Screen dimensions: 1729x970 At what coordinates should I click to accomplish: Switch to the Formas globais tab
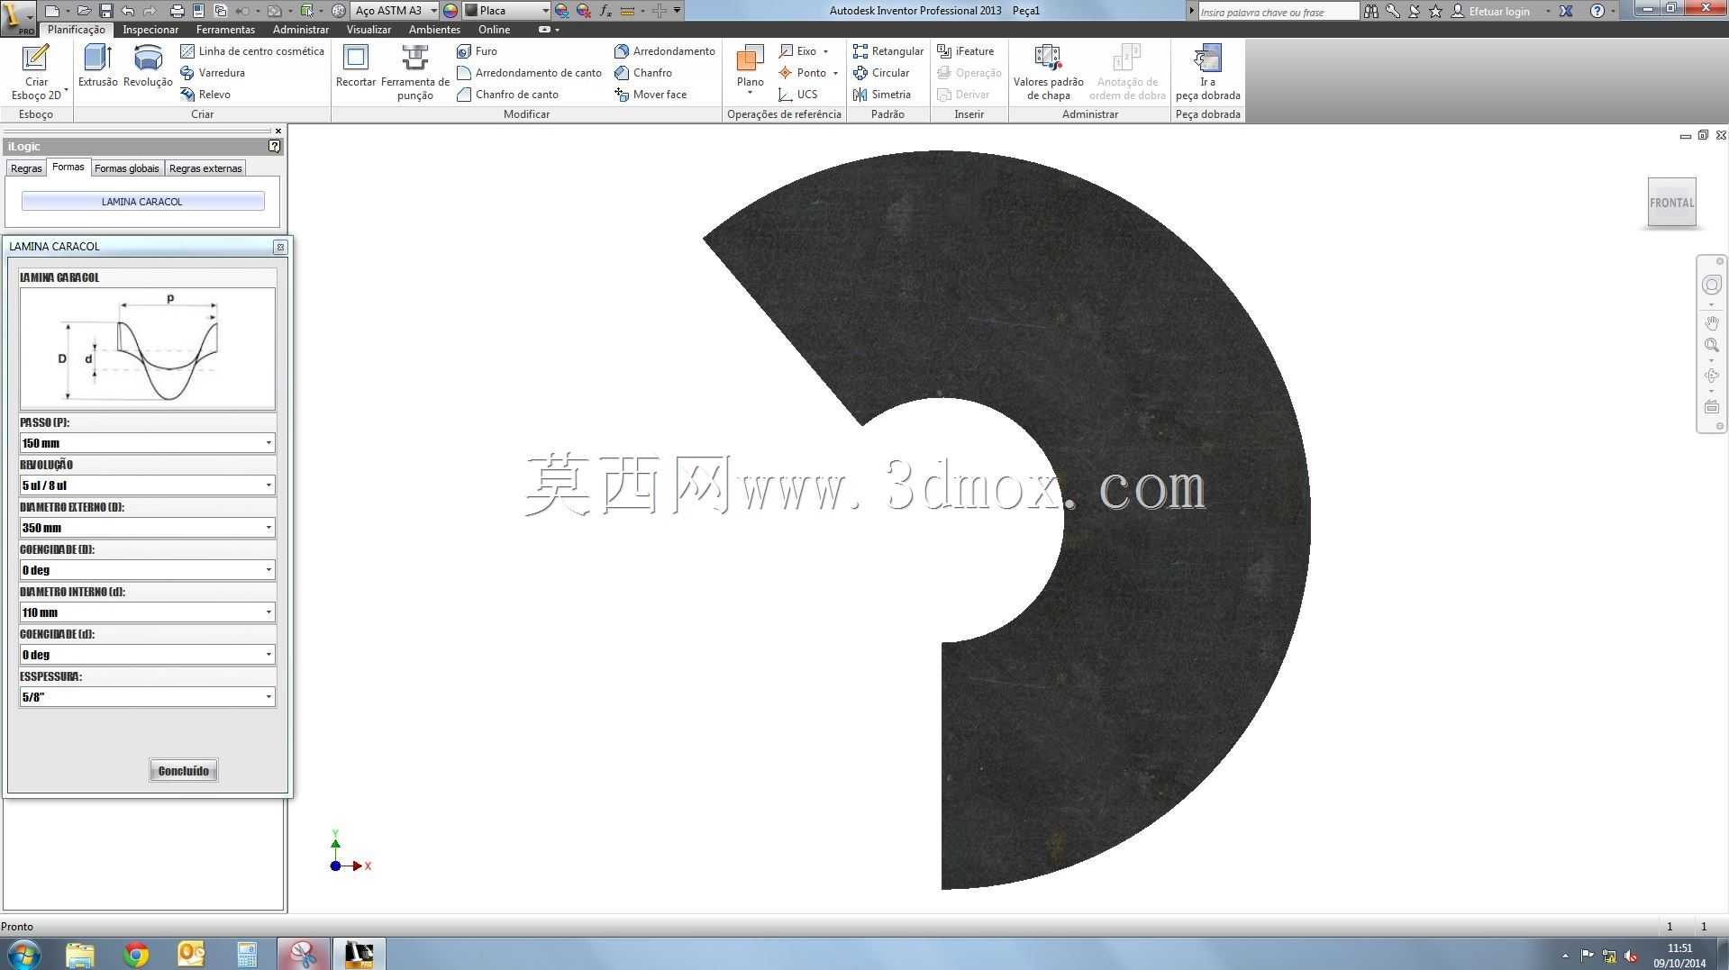click(x=126, y=168)
